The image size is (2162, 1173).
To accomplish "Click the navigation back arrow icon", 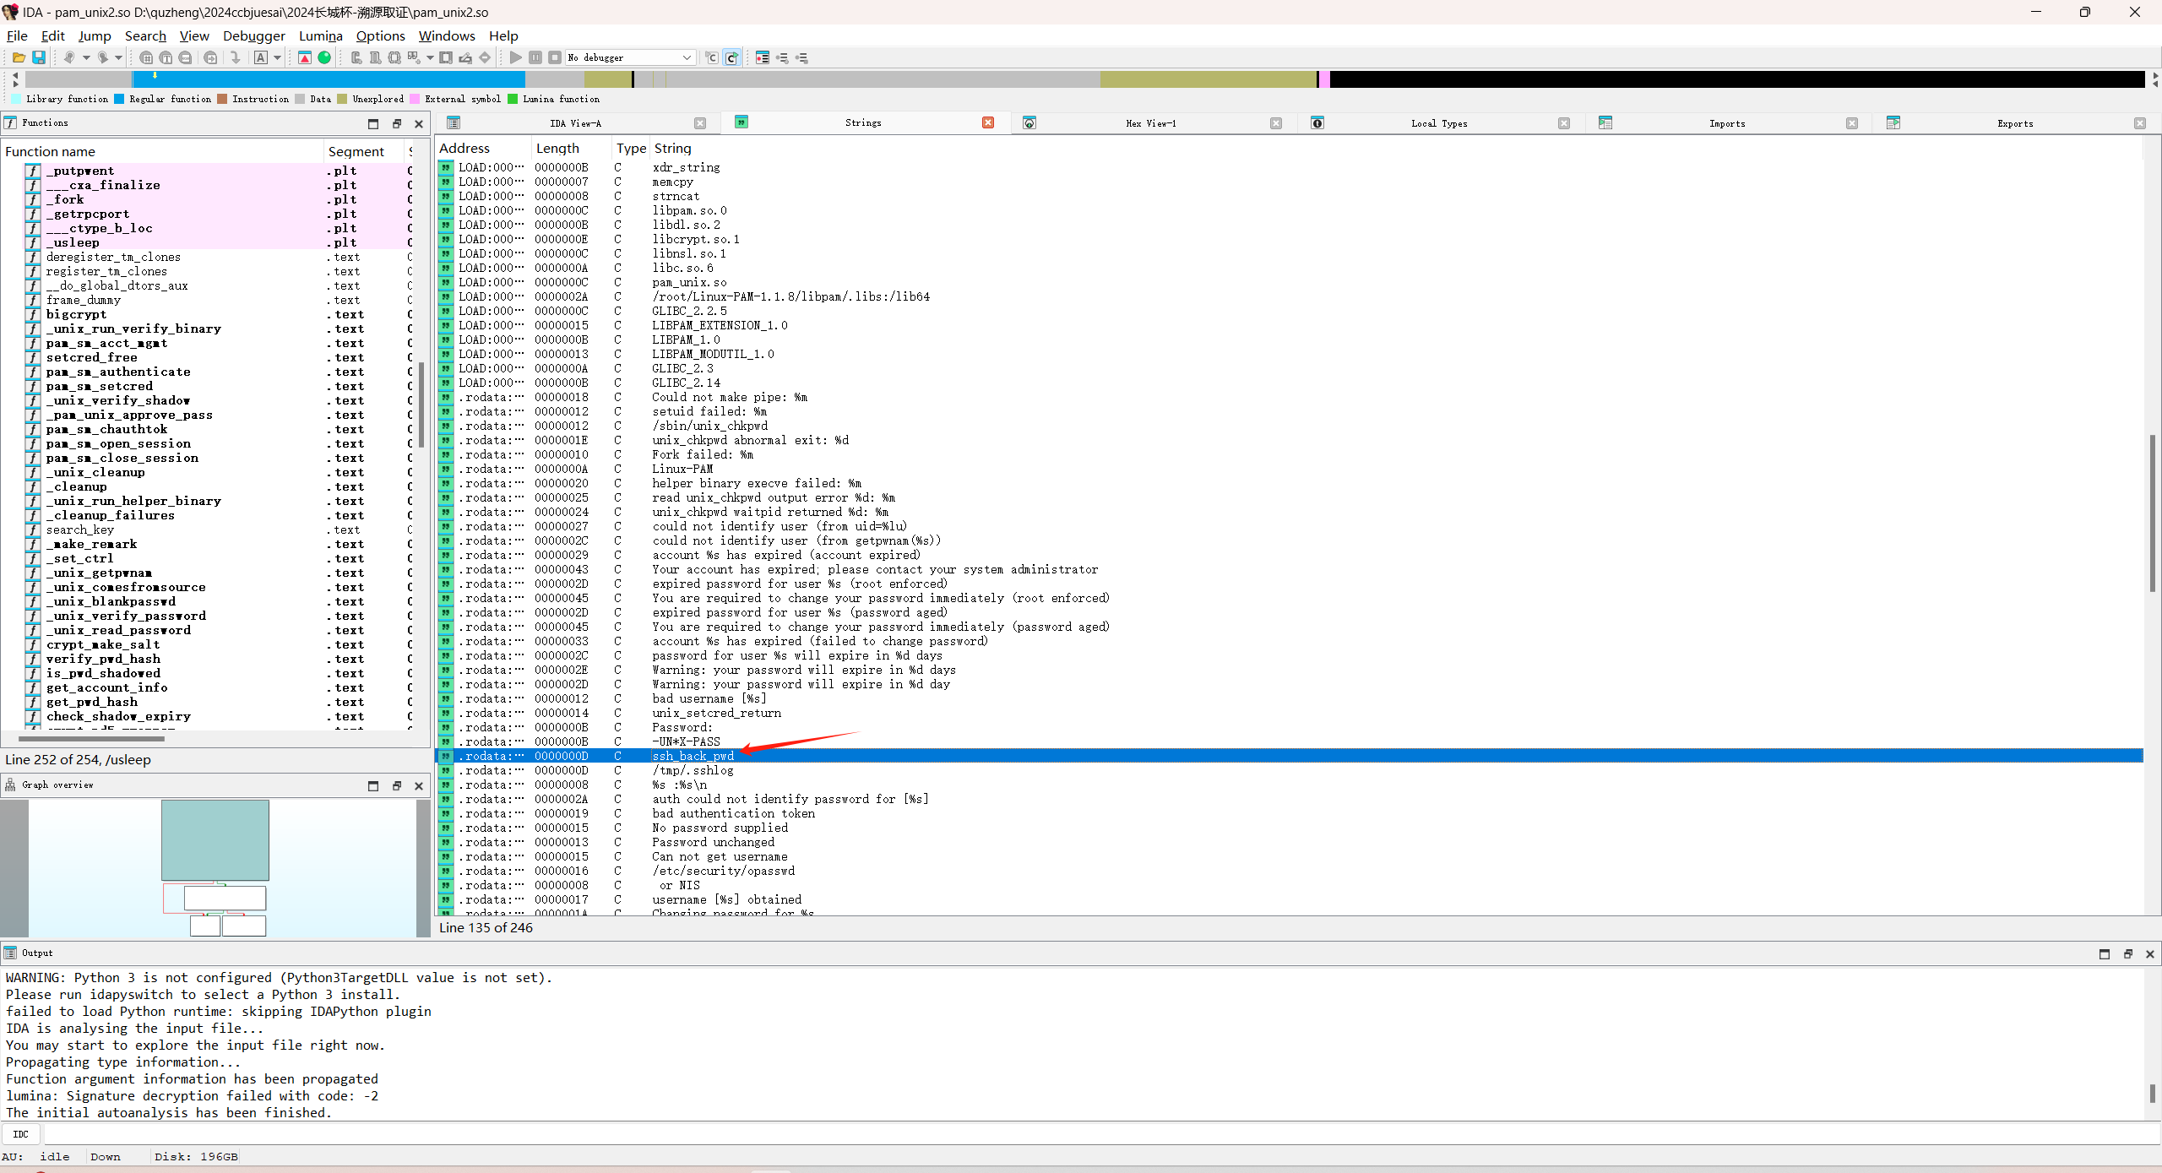I will (x=69, y=57).
